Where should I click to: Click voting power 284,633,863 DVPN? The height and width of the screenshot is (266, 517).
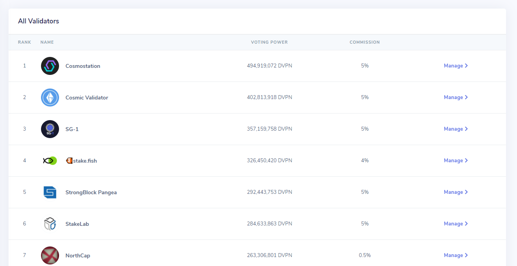pos(270,224)
